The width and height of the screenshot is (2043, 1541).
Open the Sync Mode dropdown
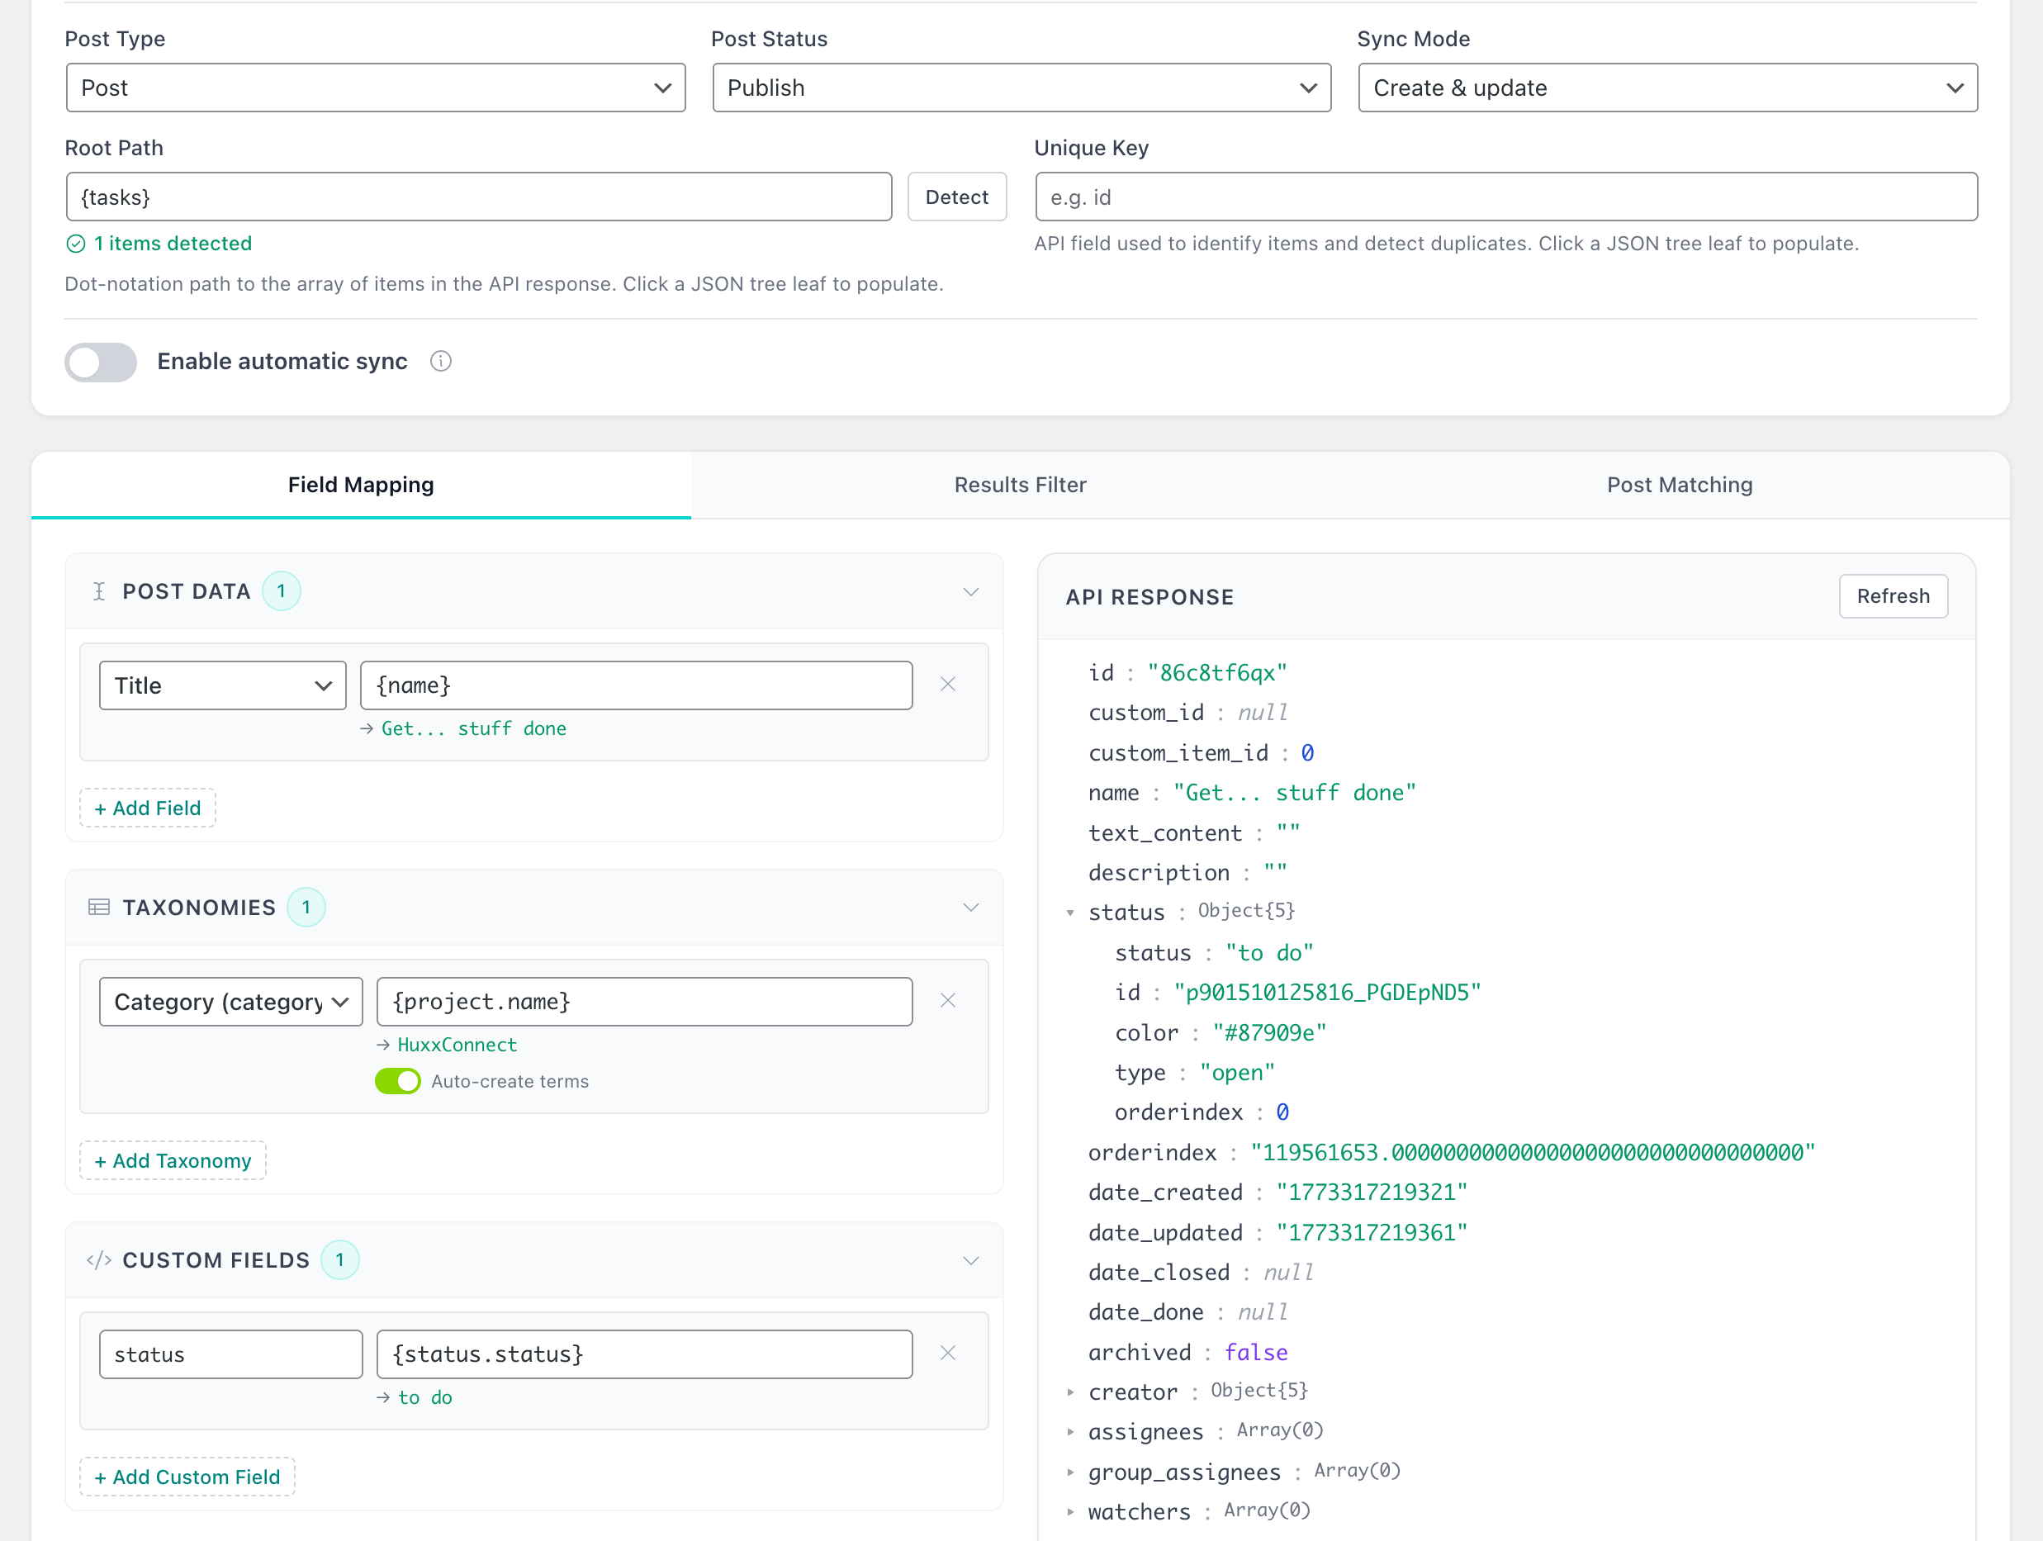pos(1667,88)
